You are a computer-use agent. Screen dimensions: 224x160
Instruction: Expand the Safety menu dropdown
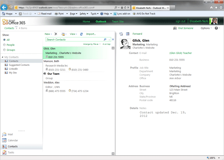pyautogui.click(x=84, y=14)
